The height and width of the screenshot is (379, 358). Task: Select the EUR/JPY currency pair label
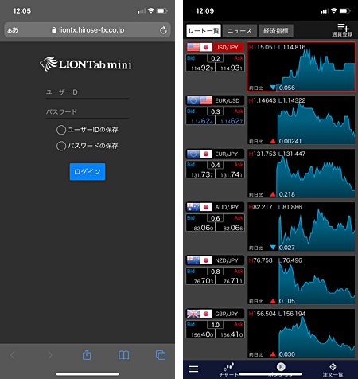[x=227, y=154]
